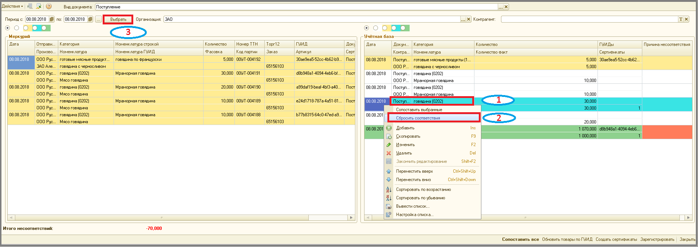Screen dimensions: 698x247
Task: Click Причина несоответствия column header
Action: click(667, 44)
